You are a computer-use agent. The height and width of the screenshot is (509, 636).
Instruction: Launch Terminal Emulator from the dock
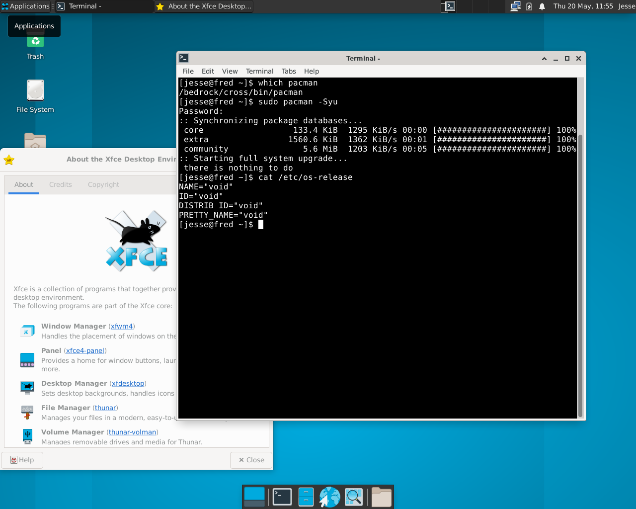pyautogui.click(x=282, y=497)
